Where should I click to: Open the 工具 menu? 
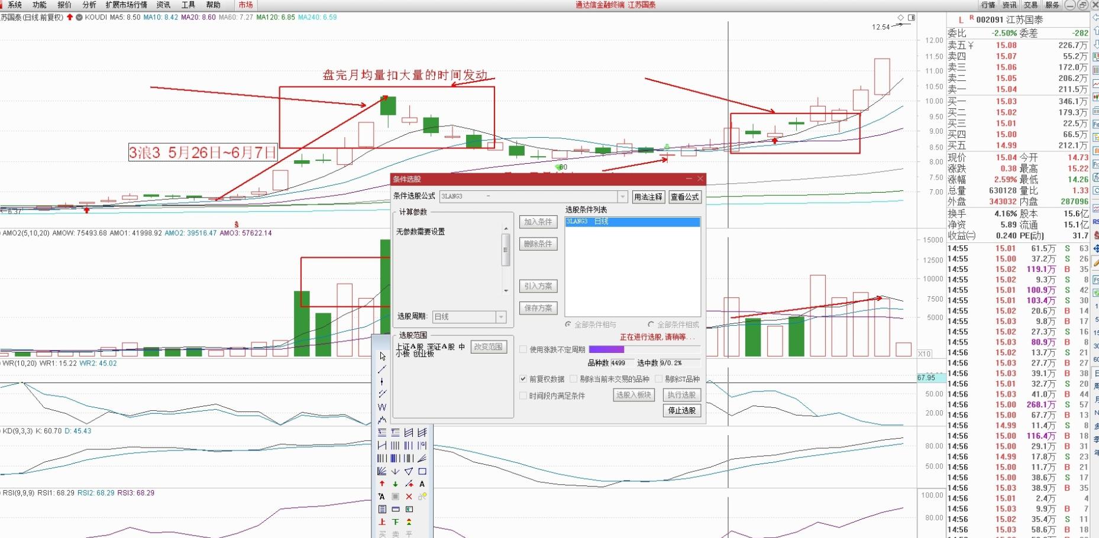click(x=188, y=5)
